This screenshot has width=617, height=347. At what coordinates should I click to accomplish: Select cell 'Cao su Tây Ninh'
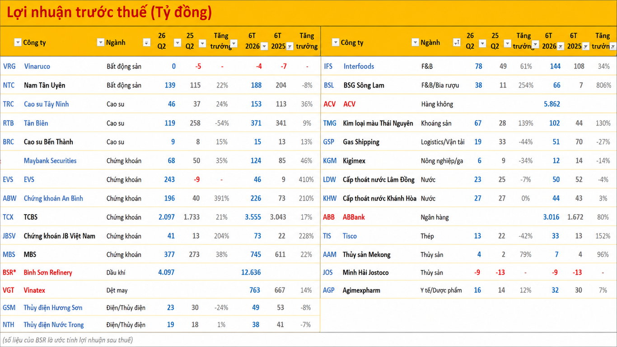(46, 104)
